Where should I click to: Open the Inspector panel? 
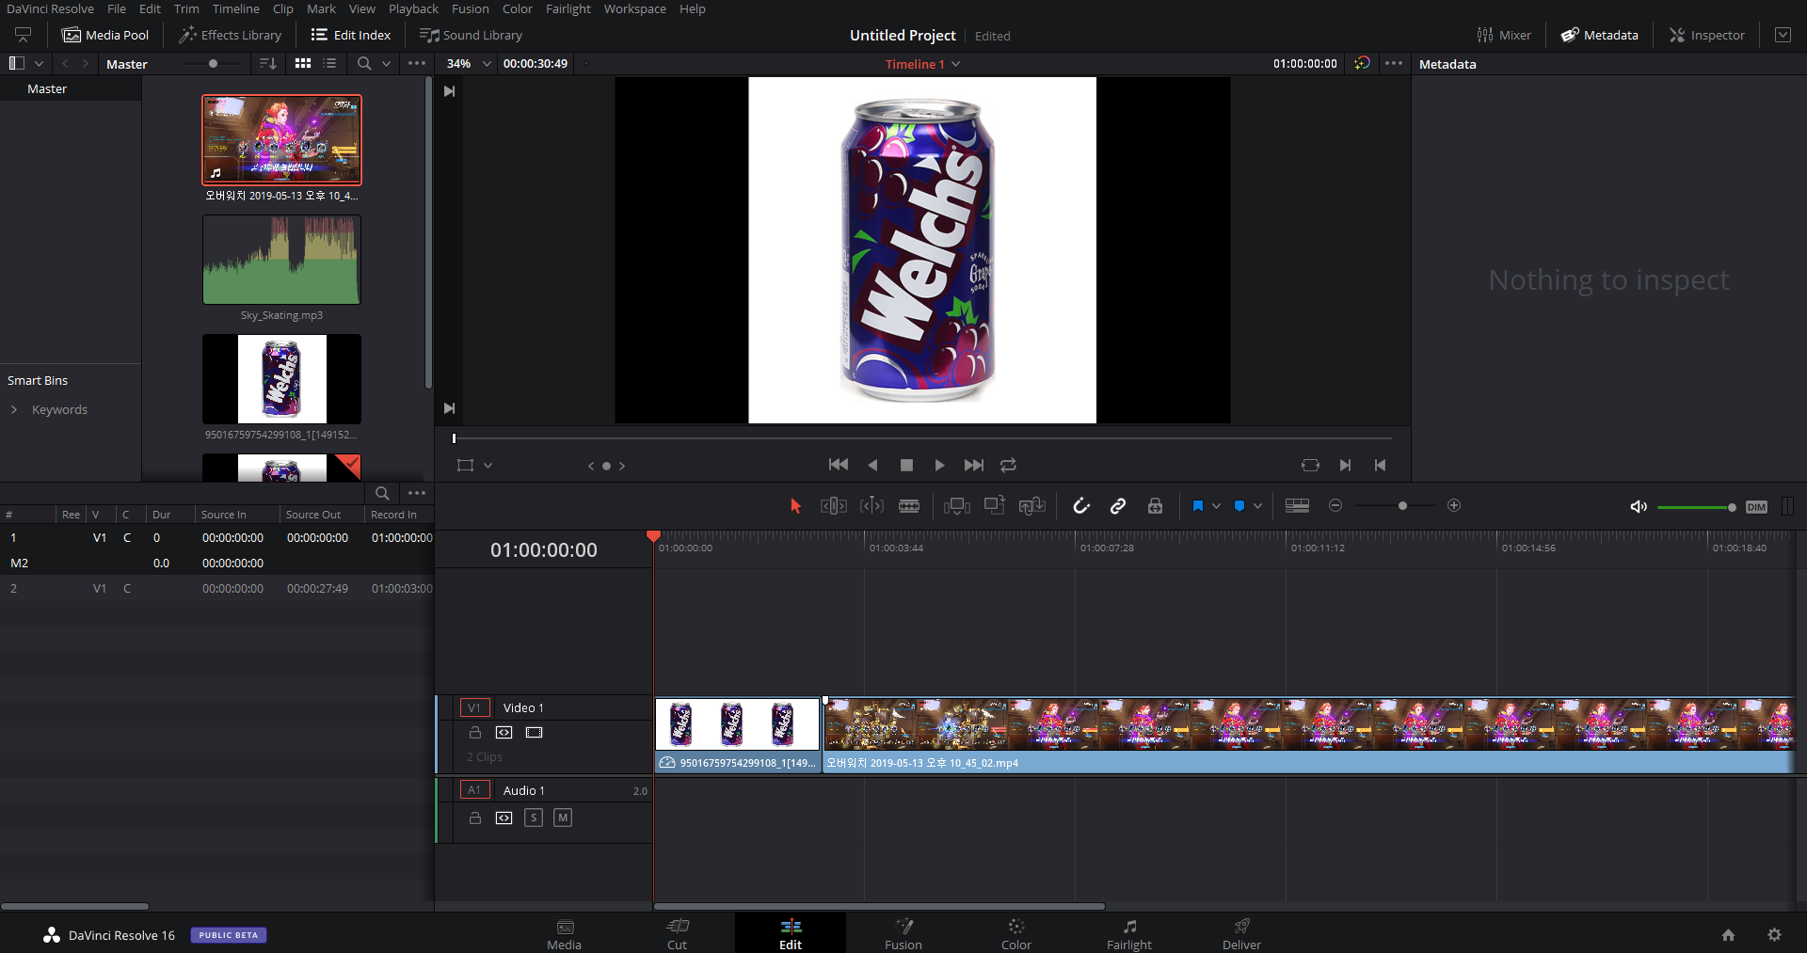(x=1707, y=35)
